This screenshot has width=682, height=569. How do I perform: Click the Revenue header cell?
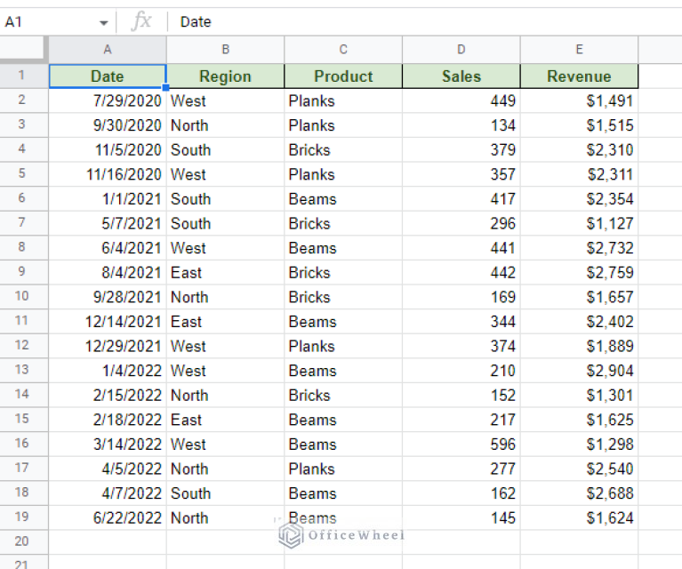579,76
